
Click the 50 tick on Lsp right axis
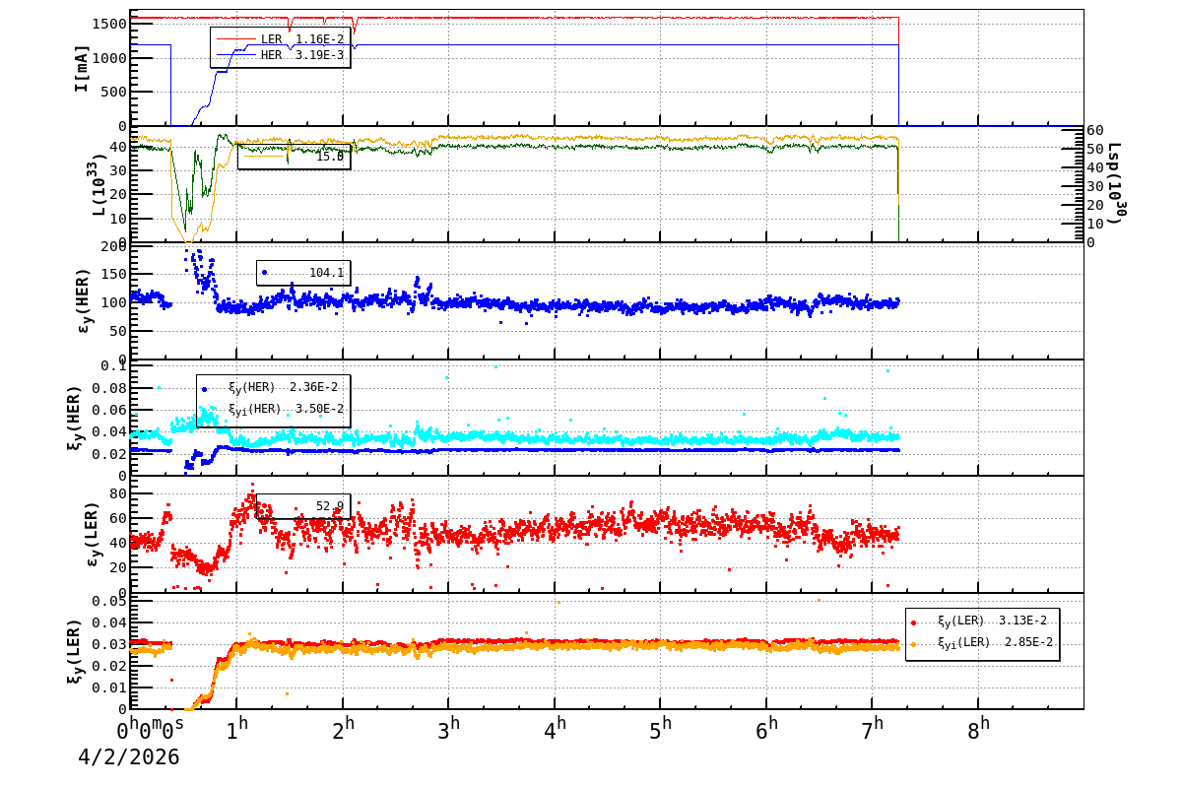tap(1096, 149)
